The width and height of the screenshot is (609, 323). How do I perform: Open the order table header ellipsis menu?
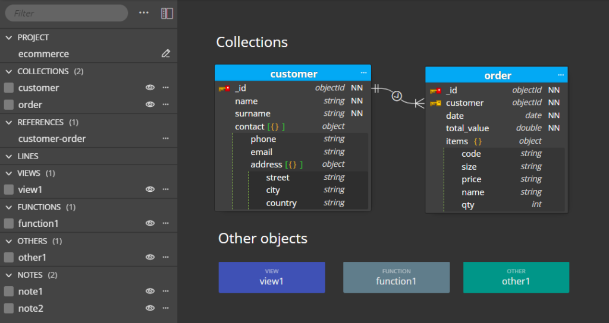click(x=561, y=75)
